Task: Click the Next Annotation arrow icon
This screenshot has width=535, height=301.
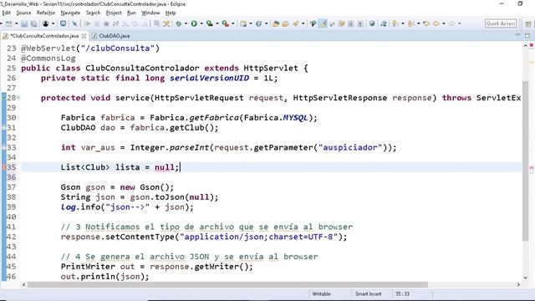Action: [x=395, y=23]
